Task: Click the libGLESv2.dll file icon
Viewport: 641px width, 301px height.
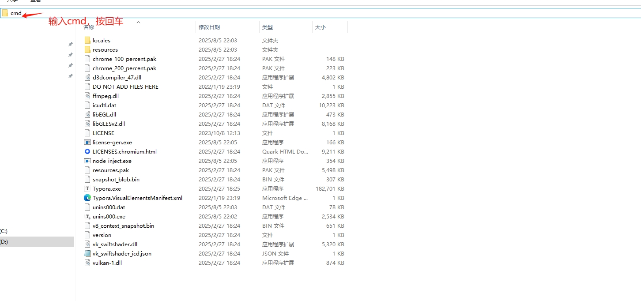Action: (87, 124)
